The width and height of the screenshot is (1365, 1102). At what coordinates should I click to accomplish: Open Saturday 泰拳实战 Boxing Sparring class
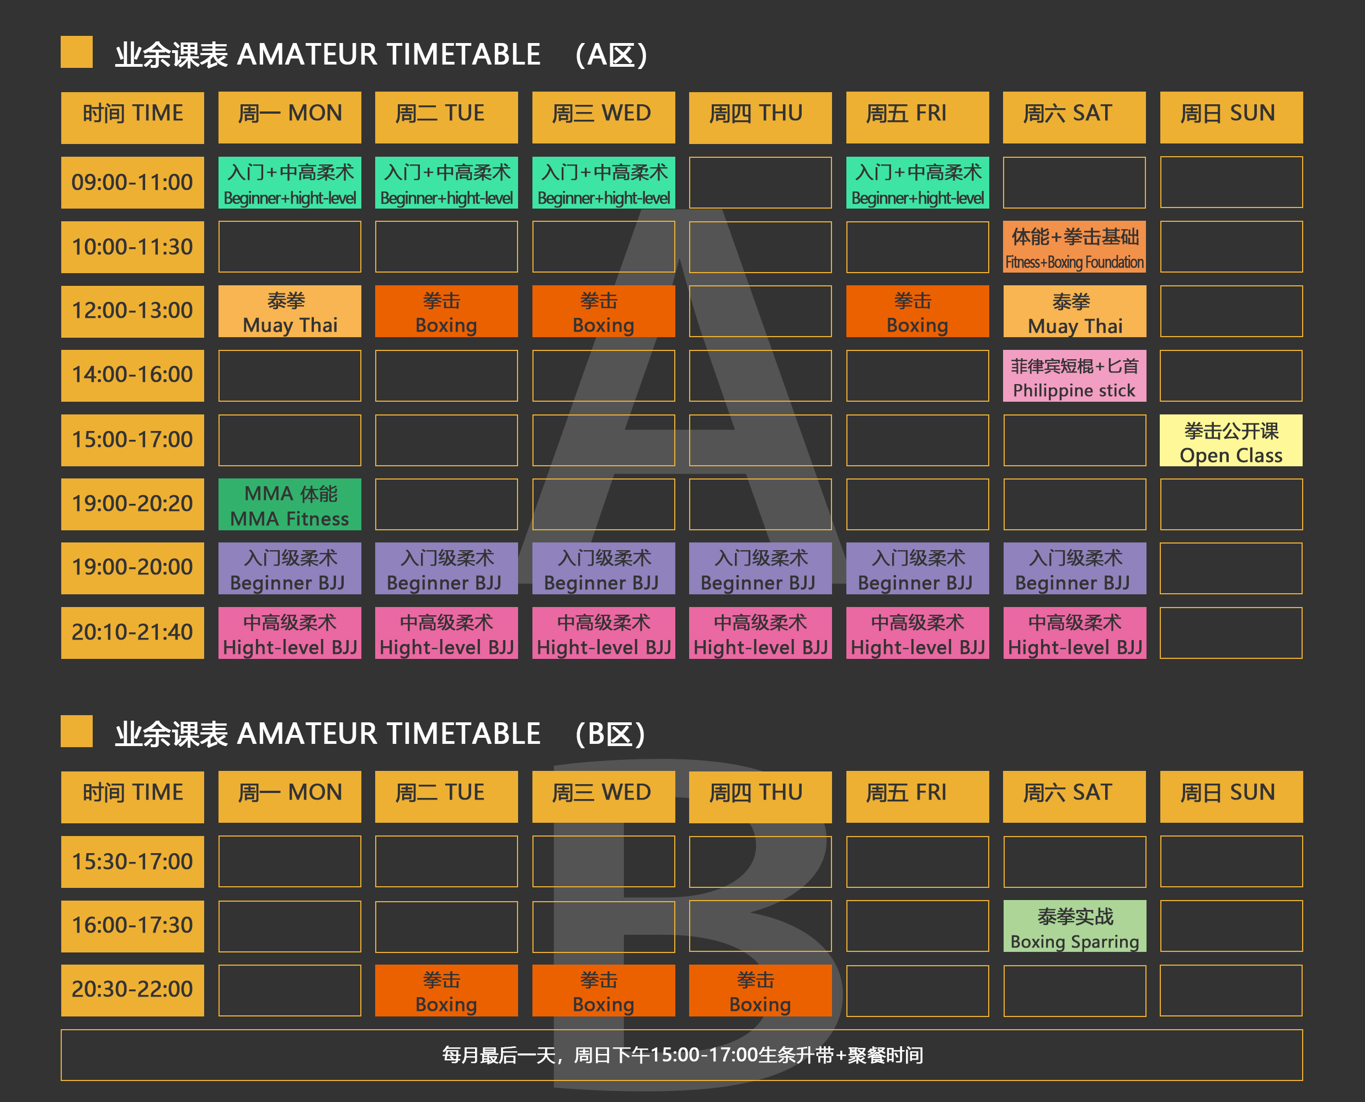tap(1074, 925)
